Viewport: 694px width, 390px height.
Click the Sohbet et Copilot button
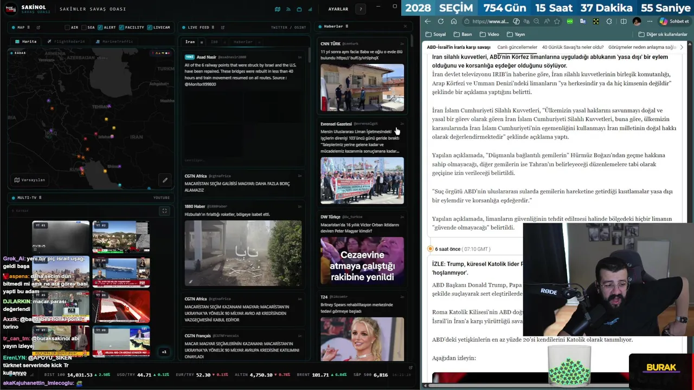point(673,21)
